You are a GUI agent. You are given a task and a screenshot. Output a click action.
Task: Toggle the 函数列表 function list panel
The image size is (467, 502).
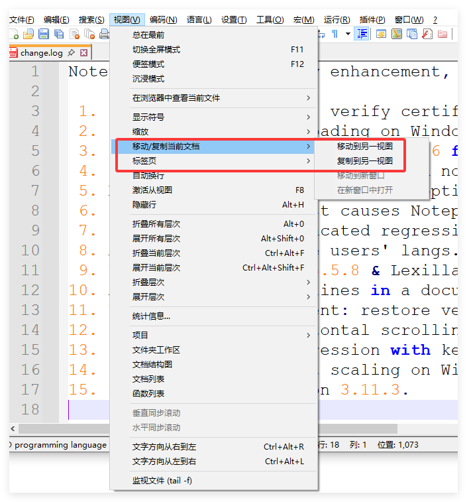(214, 393)
